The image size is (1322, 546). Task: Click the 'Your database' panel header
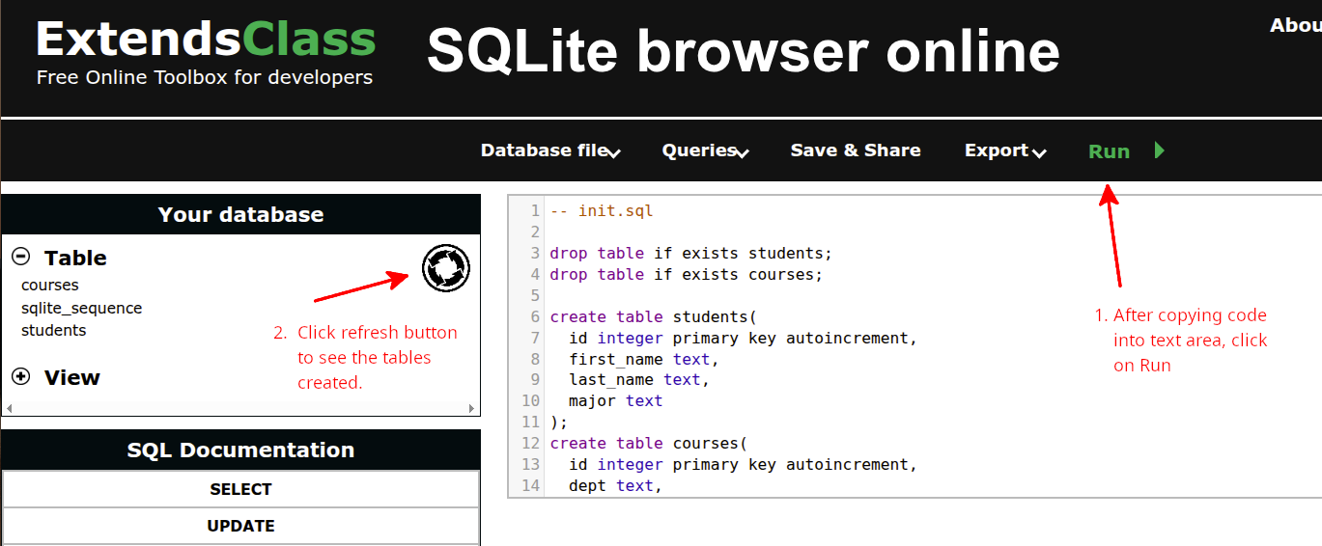click(241, 214)
